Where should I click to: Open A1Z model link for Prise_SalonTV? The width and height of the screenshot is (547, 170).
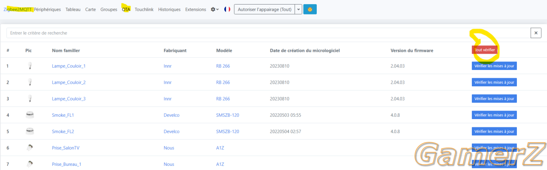pyautogui.click(x=220, y=148)
